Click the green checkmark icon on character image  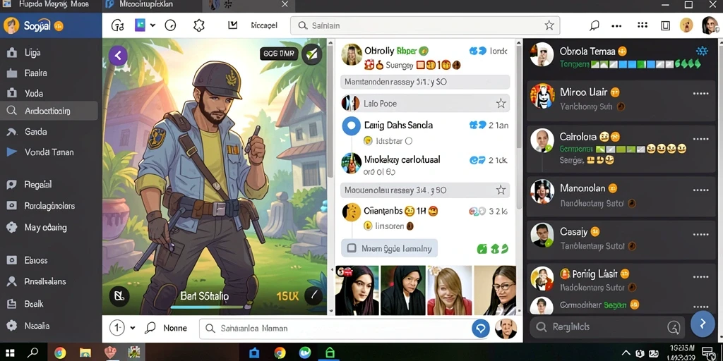(x=312, y=54)
